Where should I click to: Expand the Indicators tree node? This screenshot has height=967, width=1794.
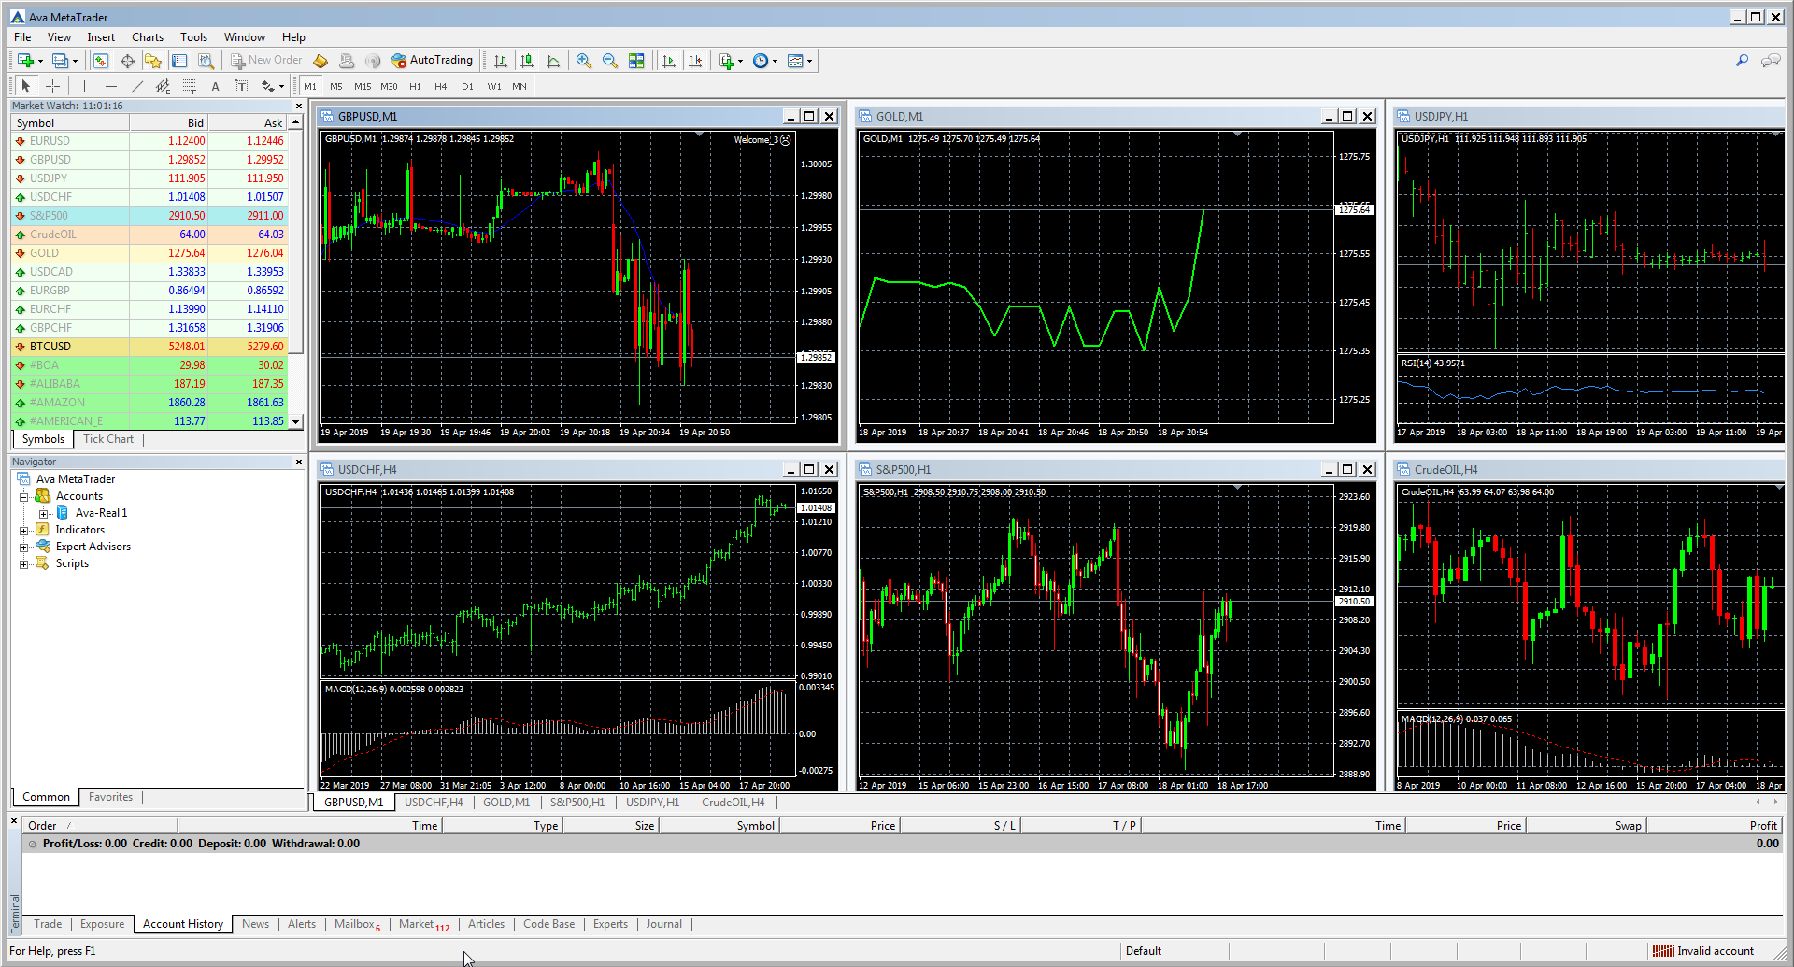[24, 530]
